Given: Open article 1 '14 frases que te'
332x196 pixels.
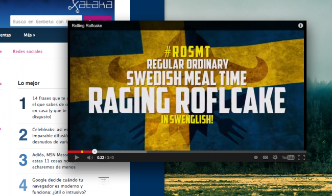Looking at the screenshot, I should click(x=50, y=107).
